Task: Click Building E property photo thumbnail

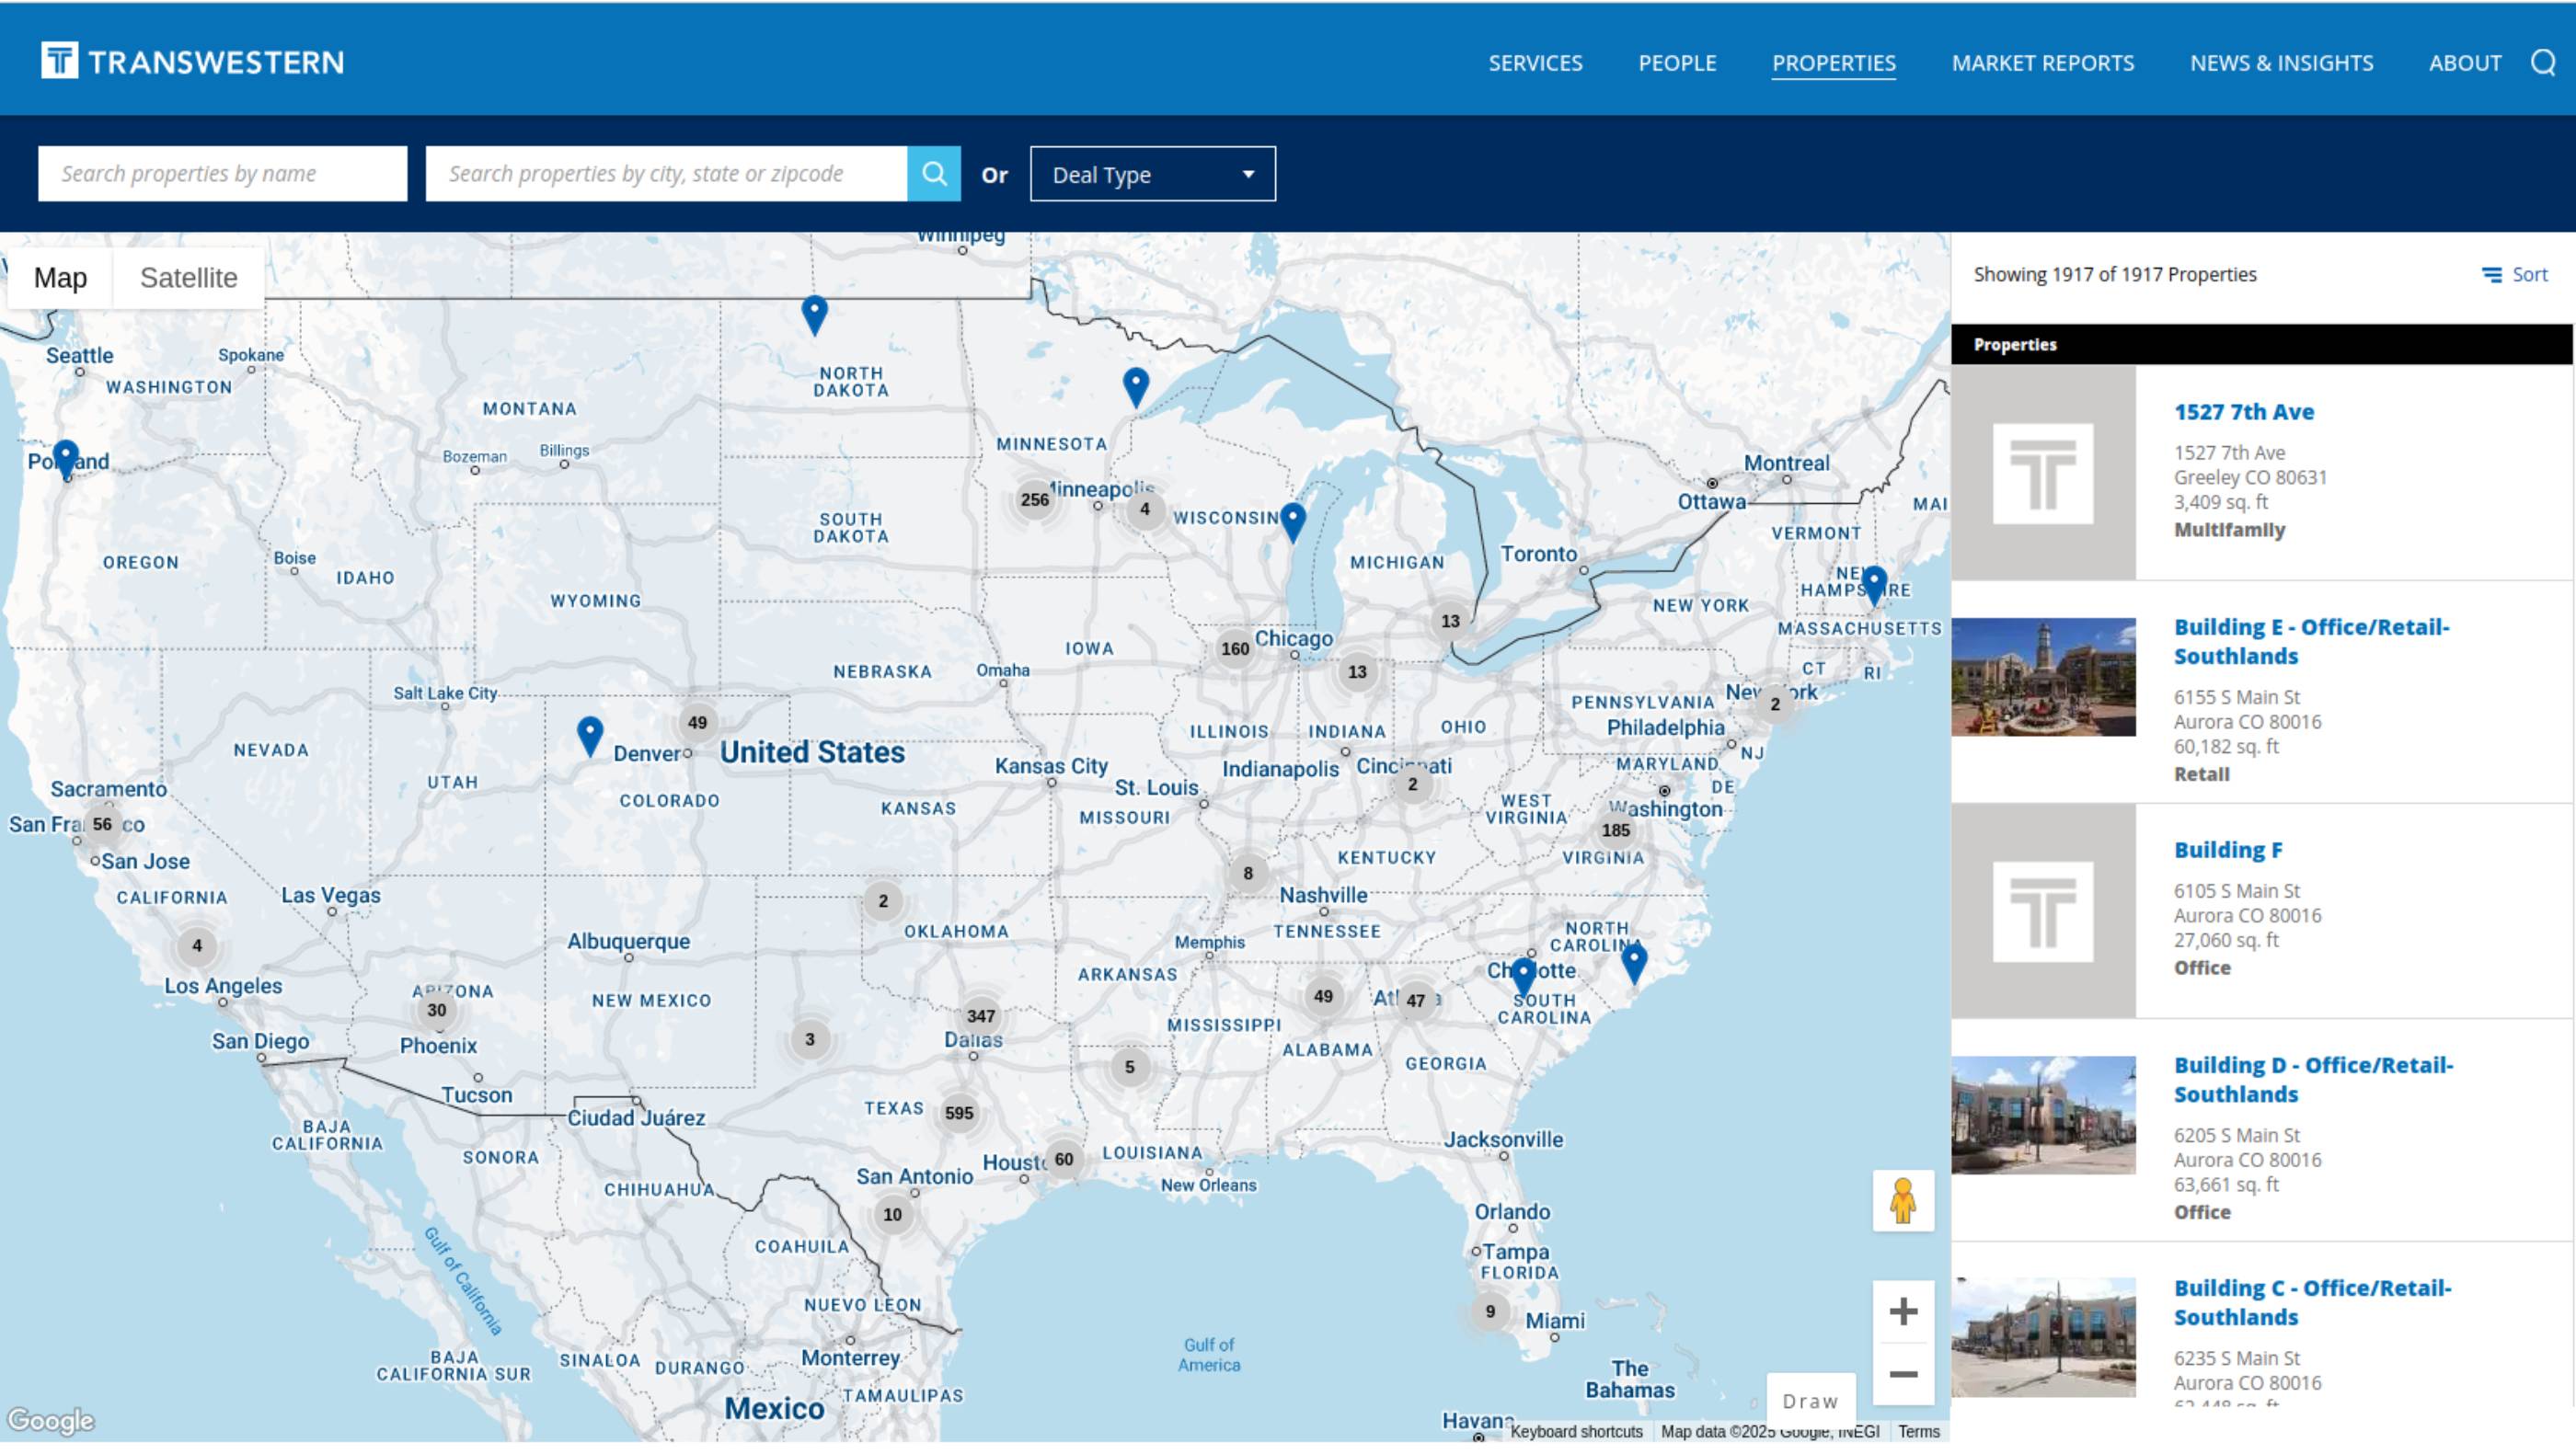Action: (x=2043, y=677)
